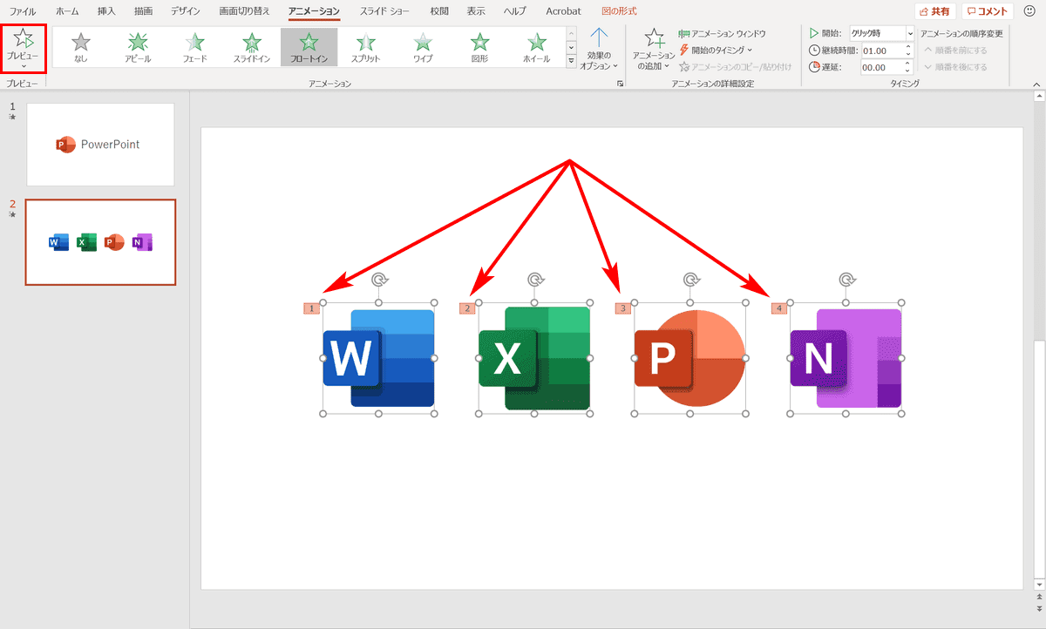Image resolution: width=1046 pixels, height=629 pixels.
Task: Click the feedback smiley face icon
Action: (1029, 11)
